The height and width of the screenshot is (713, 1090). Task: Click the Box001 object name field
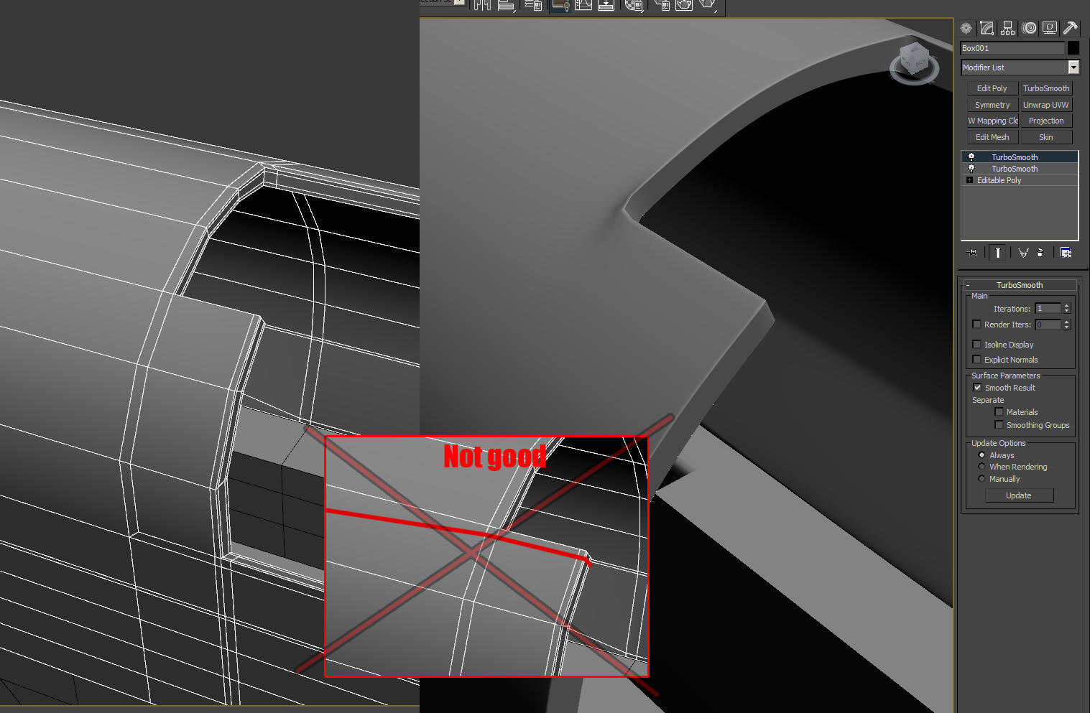coord(1012,48)
